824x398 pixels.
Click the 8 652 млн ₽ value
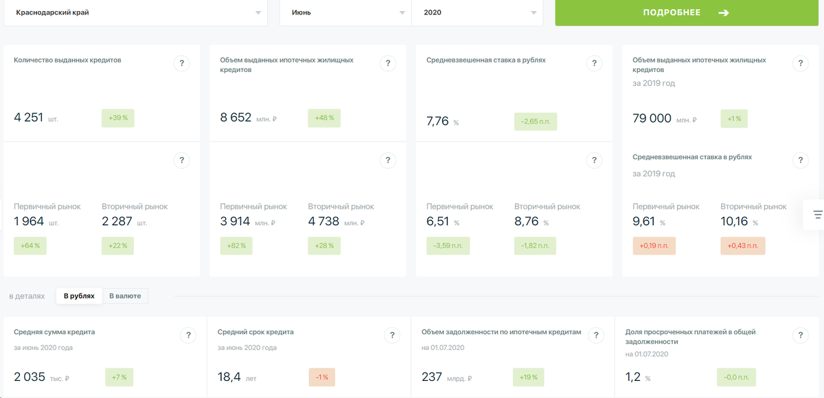point(248,118)
